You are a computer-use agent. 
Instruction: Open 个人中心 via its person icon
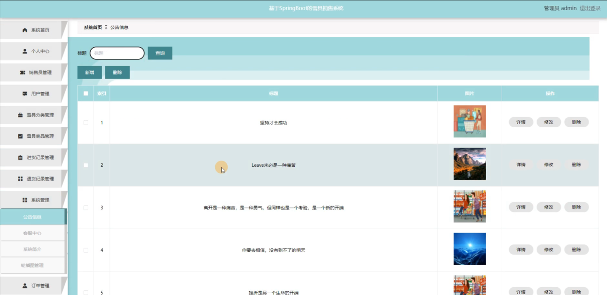pos(25,51)
